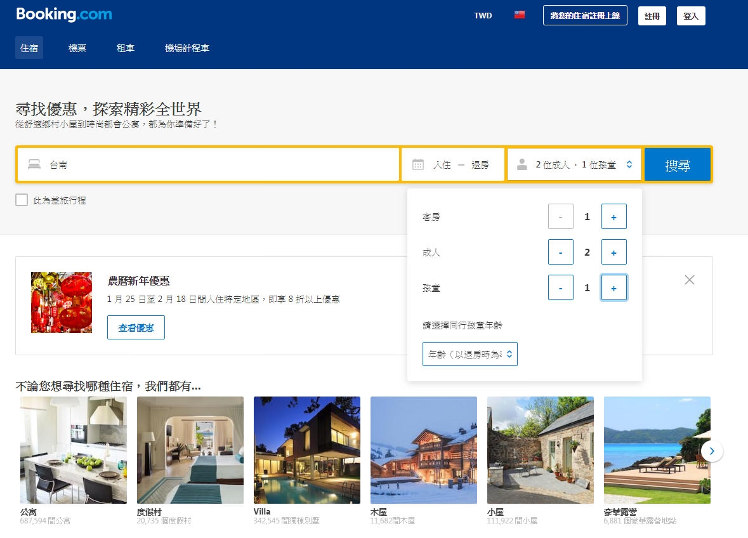
Task: Click the bed icon in destination field
Action: point(34,164)
